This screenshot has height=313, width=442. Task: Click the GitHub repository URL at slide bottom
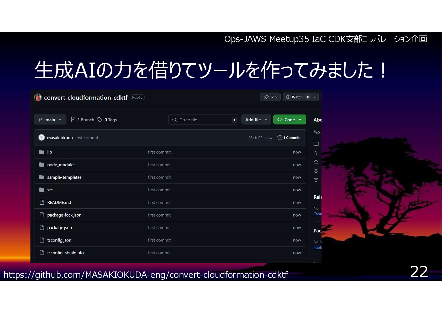tap(146, 275)
